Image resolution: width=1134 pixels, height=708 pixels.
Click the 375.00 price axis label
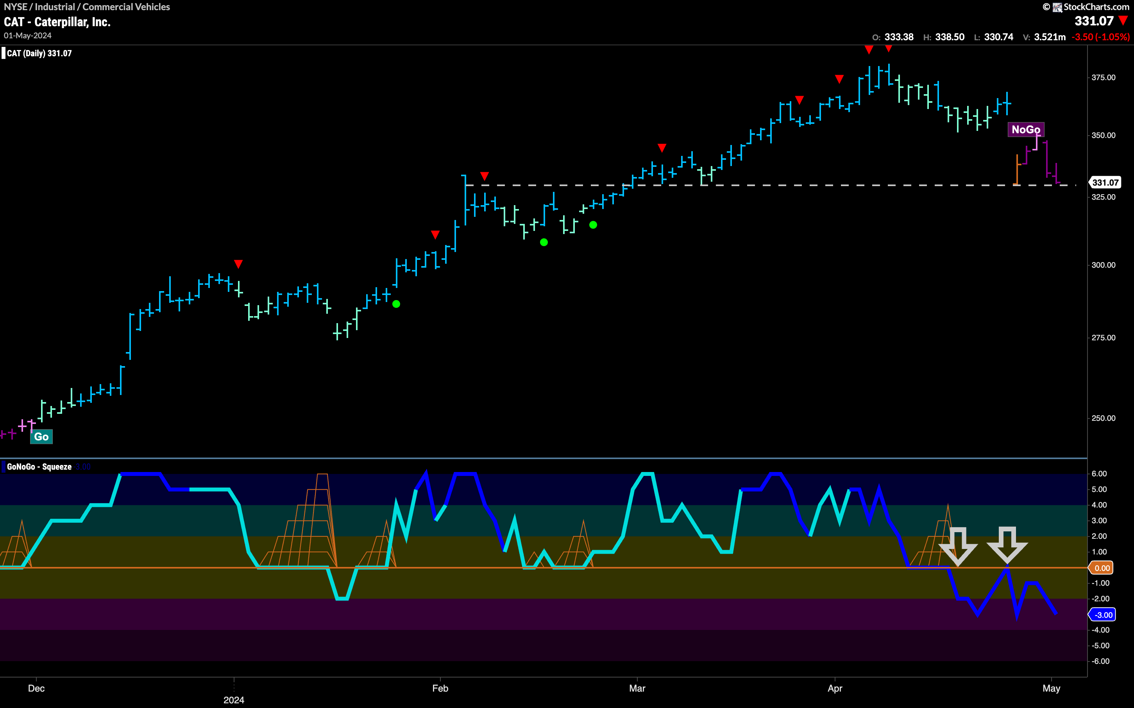1104,78
